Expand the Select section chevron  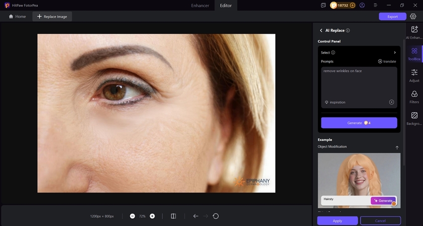[394, 52]
